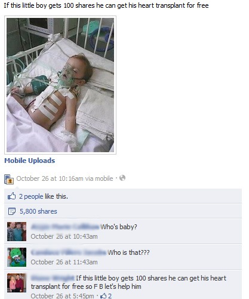This screenshot has height=299, width=249.
Task: Open the hospital photo thumbnail
Action: pos(60,85)
